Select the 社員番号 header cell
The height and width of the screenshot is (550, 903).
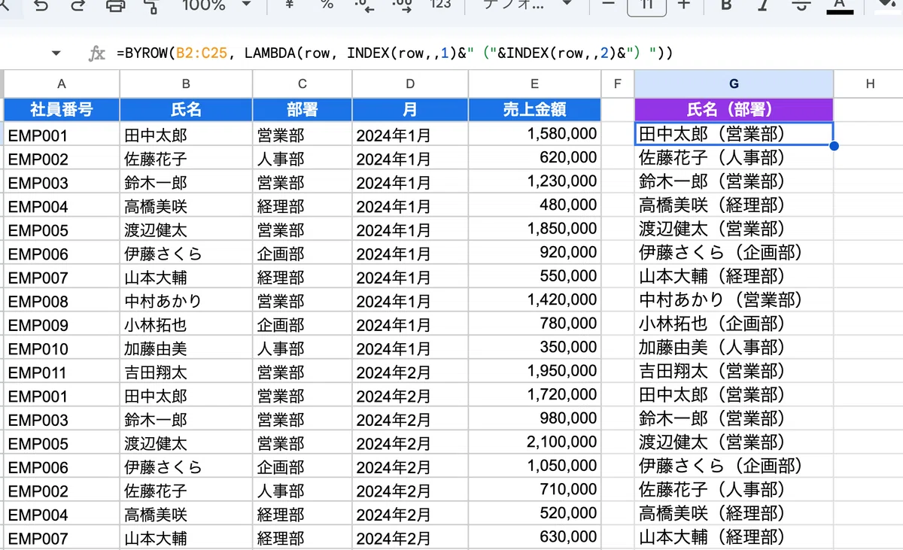pyautogui.click(x=61, y=110)
